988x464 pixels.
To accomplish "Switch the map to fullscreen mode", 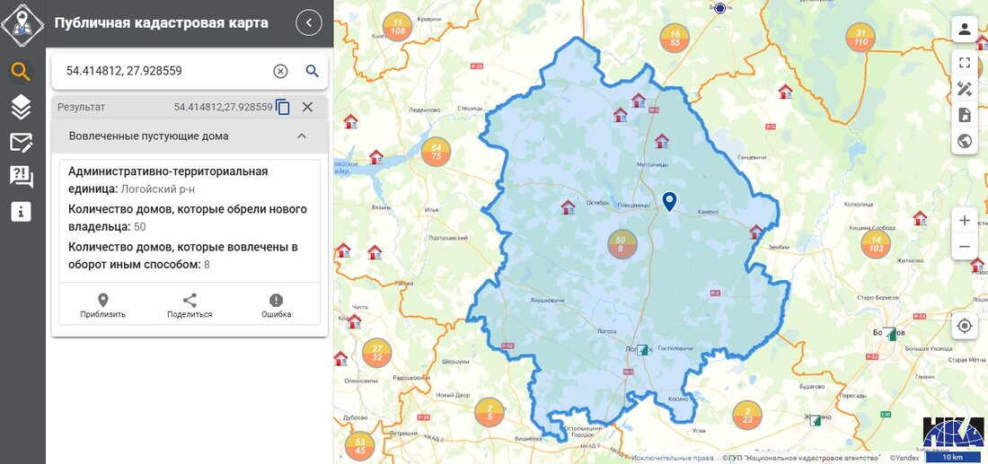I will 965,63.
